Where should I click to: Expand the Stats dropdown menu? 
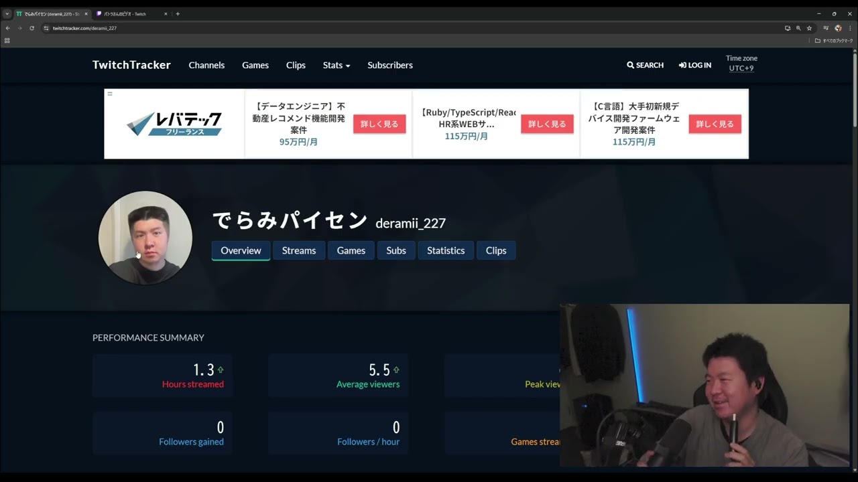click(336, 65)
